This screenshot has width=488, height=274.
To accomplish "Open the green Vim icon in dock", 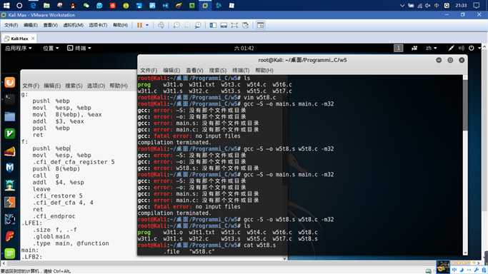I will click(x=10, y=133).
